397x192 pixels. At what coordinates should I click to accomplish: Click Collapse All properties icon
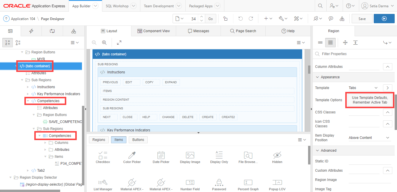click(345, 43)
